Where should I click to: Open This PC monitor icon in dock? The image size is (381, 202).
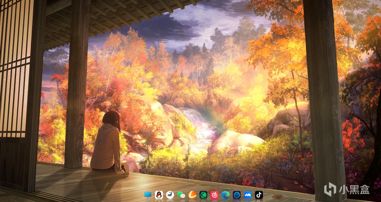[x=148, y=195]
